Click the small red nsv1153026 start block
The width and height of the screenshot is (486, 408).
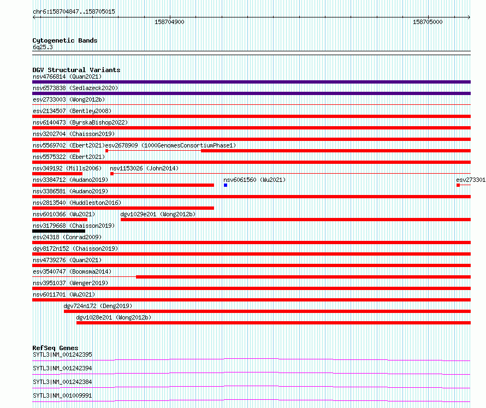pyautogui.click(x=112, y=174)
